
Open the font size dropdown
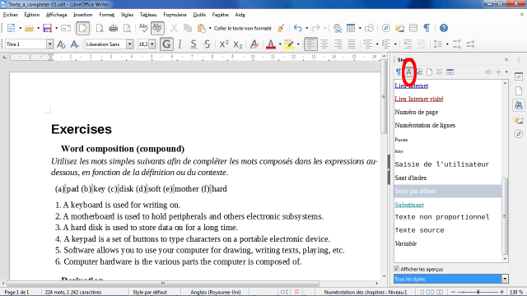152,44
